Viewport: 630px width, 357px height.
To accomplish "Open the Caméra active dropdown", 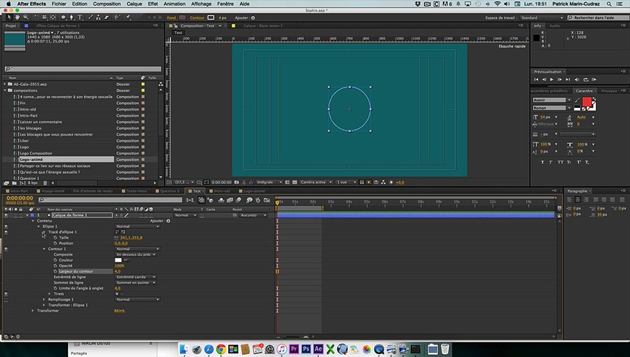I will [x=317, y=182].
